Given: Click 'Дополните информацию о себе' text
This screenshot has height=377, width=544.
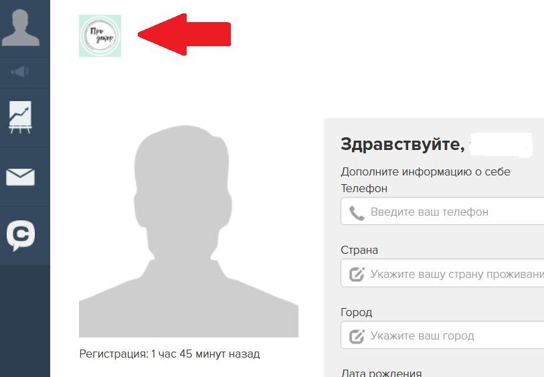Looking at the screenshot, I should (426, 172).
